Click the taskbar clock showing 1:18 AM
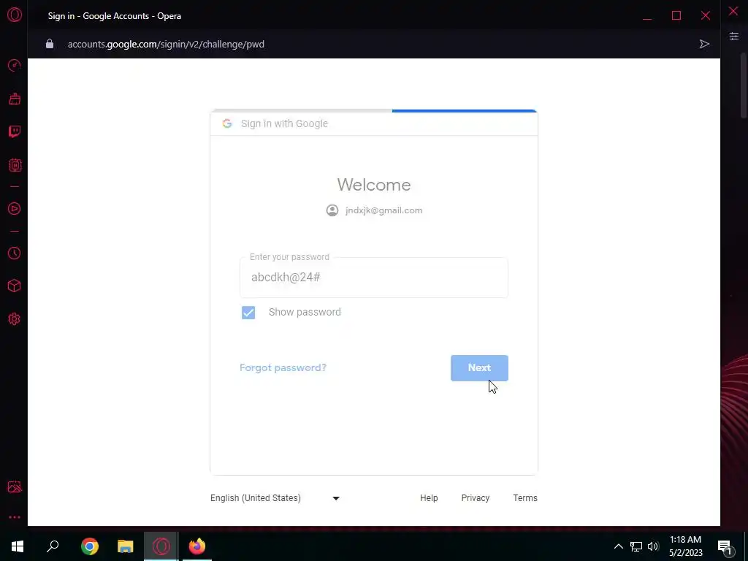This screenshot has width=748, height=561. click(x=685, y=546)
